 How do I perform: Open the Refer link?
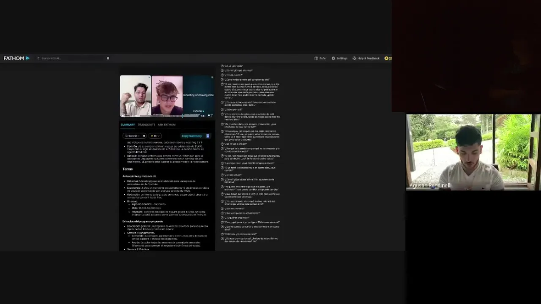pos(320,58)
